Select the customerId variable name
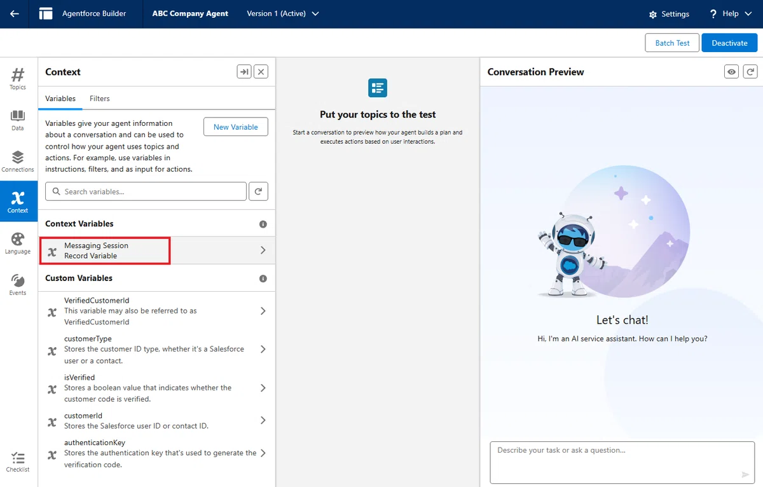Screen dimensions: 763x487 (x=83, y=415)
